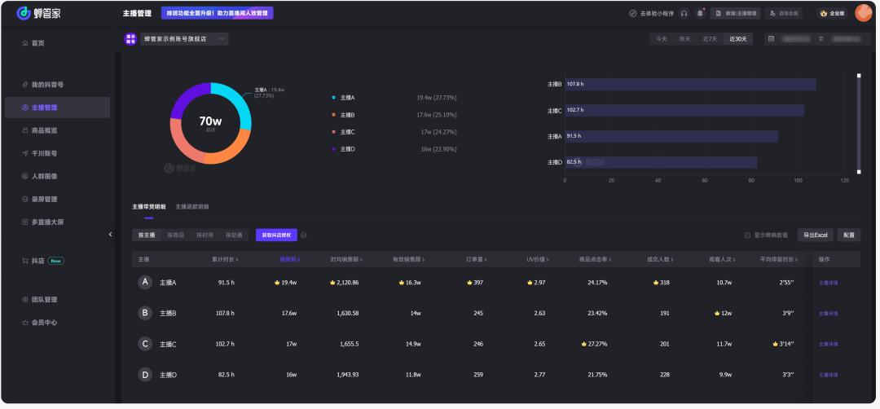Click the help icon beside 获取抖店授权

coord(304,235)
